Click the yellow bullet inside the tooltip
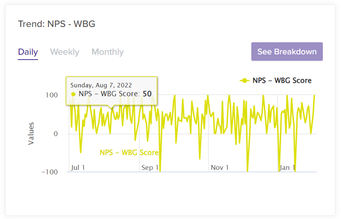This screenshot has height=219, width=341. [x=73, y=94]
